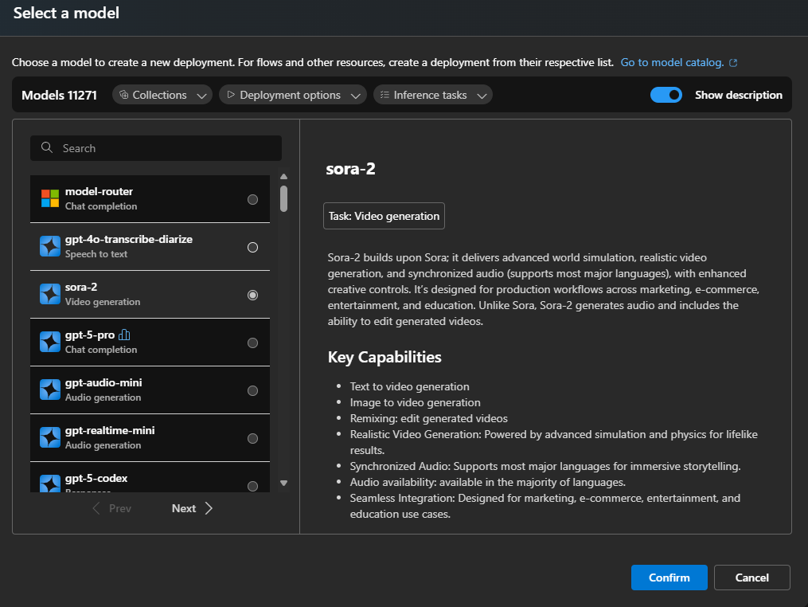This screenshot has height=607, width=808.
Task: Click the gpt-realtime-mini model icon
Action: click(x=50, y=437)
